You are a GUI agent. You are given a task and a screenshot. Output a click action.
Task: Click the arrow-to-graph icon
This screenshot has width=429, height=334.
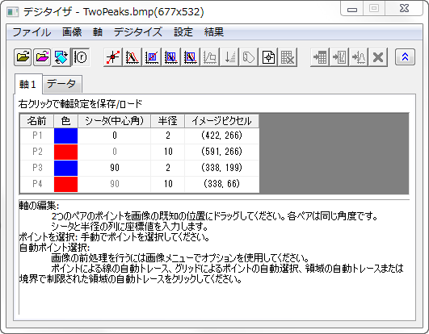coord(339,57)
